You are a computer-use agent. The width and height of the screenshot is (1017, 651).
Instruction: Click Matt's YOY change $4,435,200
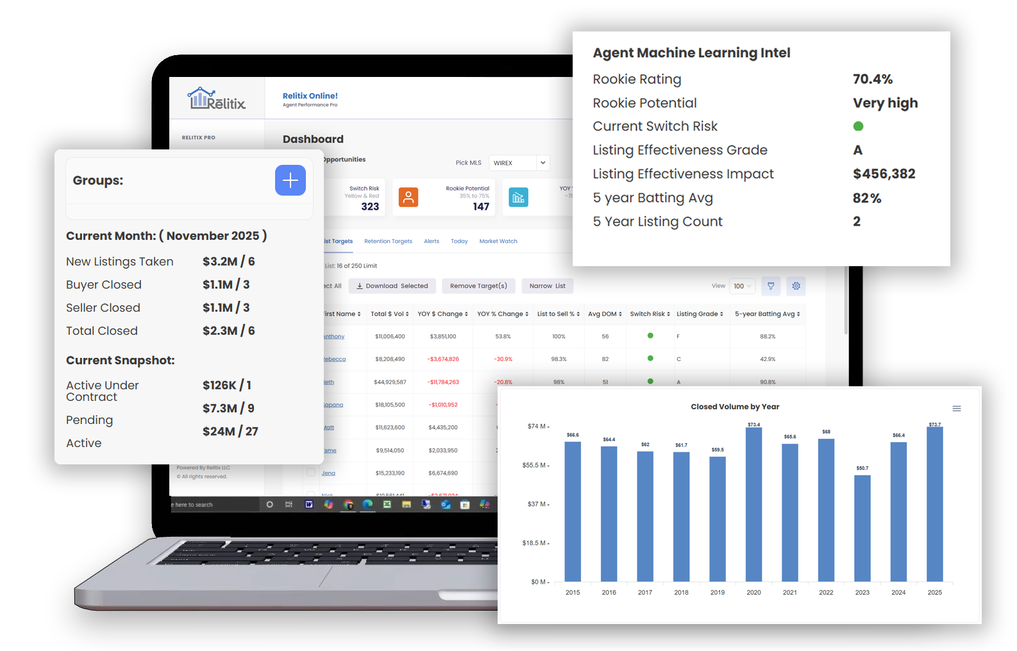(x=443, y=428)
